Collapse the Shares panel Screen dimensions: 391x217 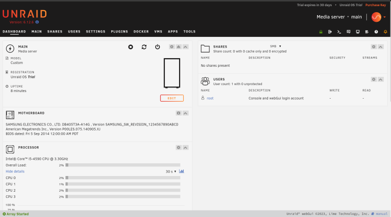tap(381, 47)
